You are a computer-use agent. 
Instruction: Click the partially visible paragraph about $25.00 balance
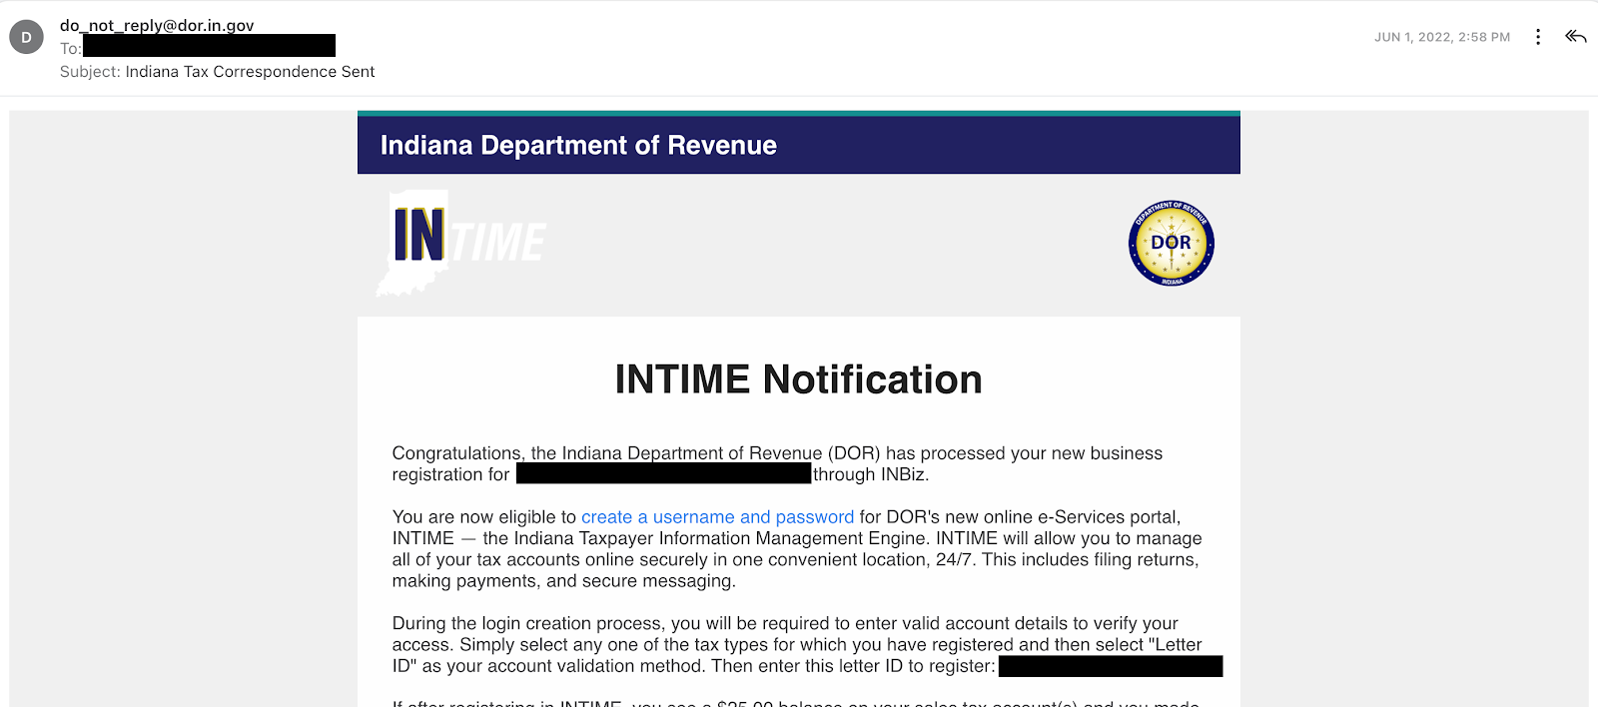(796, 702)
